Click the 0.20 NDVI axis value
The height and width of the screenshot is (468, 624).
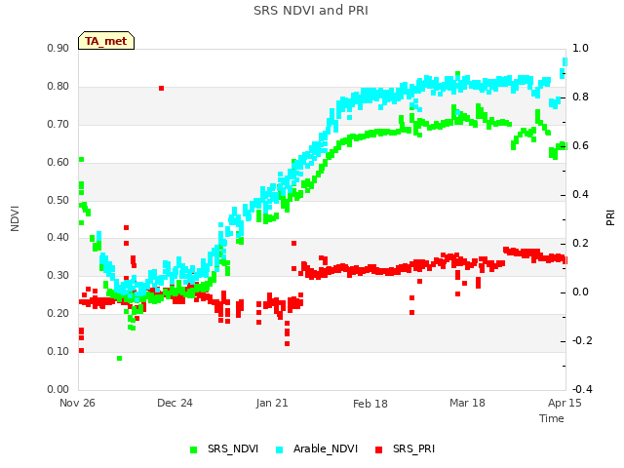coord(58,314)
